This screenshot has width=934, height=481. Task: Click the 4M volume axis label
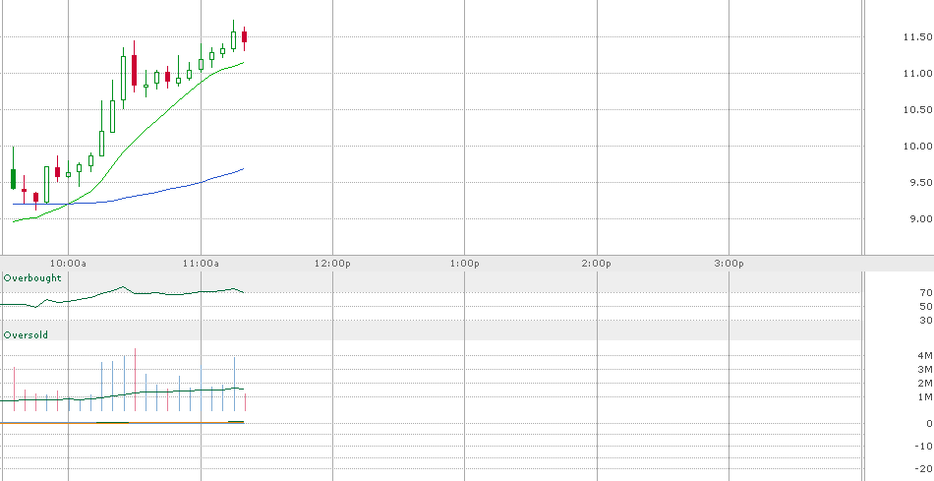[x=925, y=356]
